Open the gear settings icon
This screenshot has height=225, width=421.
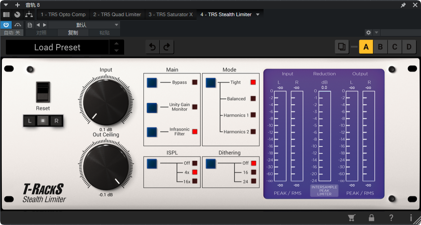[x=369, y=32]
